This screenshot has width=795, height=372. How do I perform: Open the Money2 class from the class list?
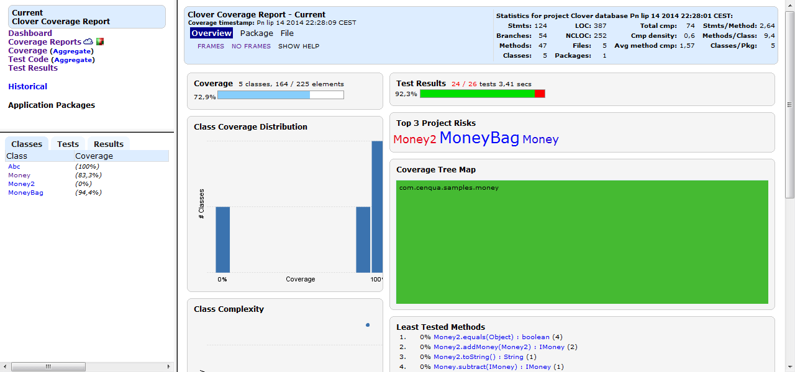point(21,184)
